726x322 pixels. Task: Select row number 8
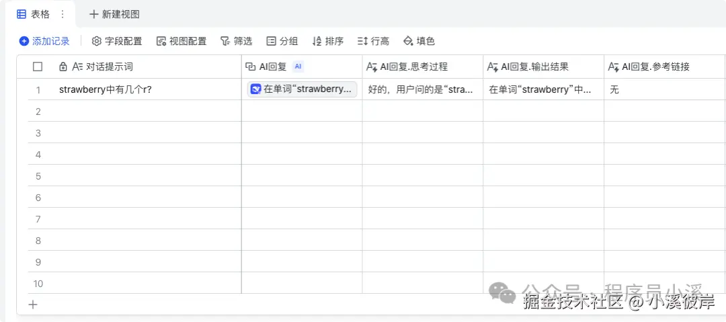pyautogui.click(x=38, y=241)
